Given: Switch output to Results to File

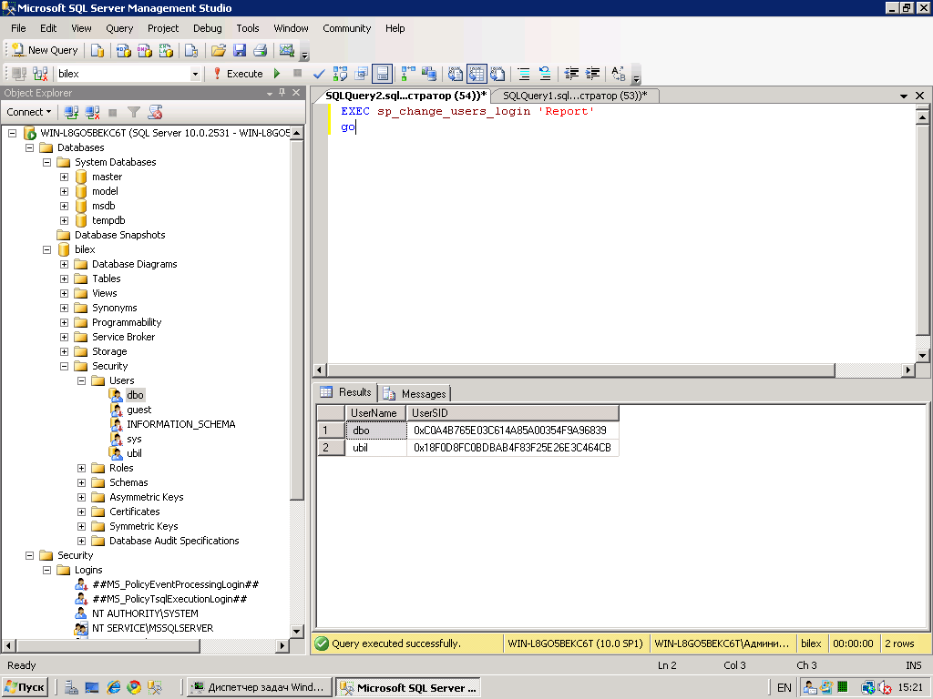Looking at the screenshot, I should [497, 74].
